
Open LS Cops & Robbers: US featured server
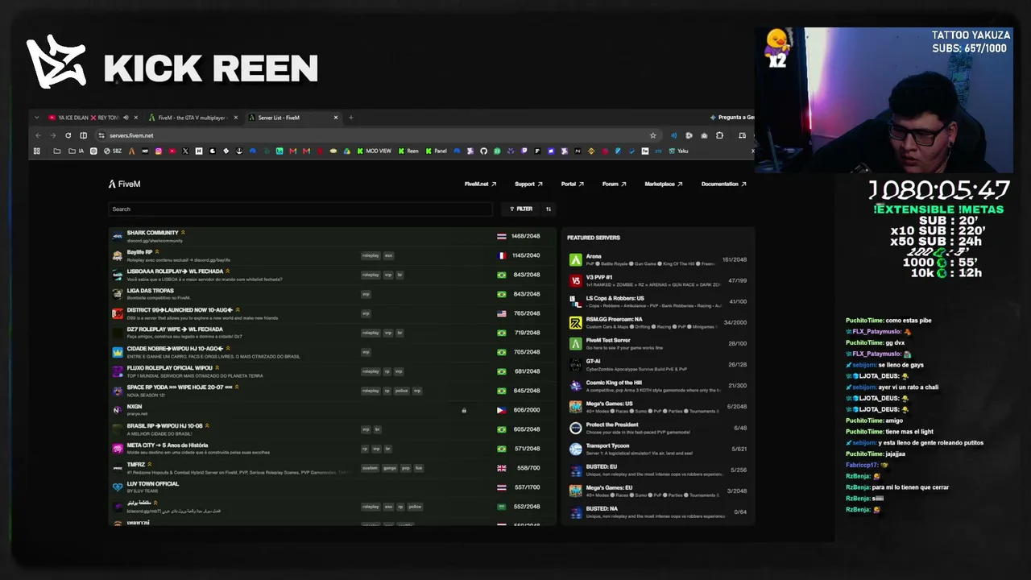pyautogui.click(x=658, y=301)
